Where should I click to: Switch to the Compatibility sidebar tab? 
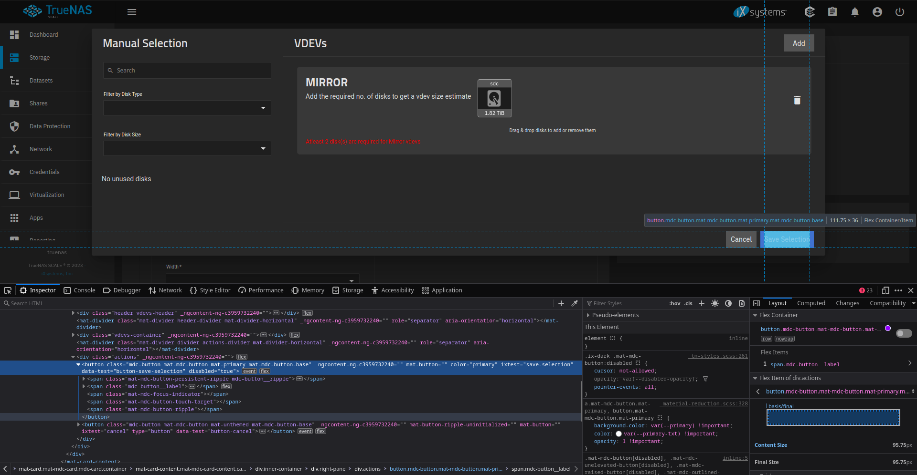click(887, 303)
